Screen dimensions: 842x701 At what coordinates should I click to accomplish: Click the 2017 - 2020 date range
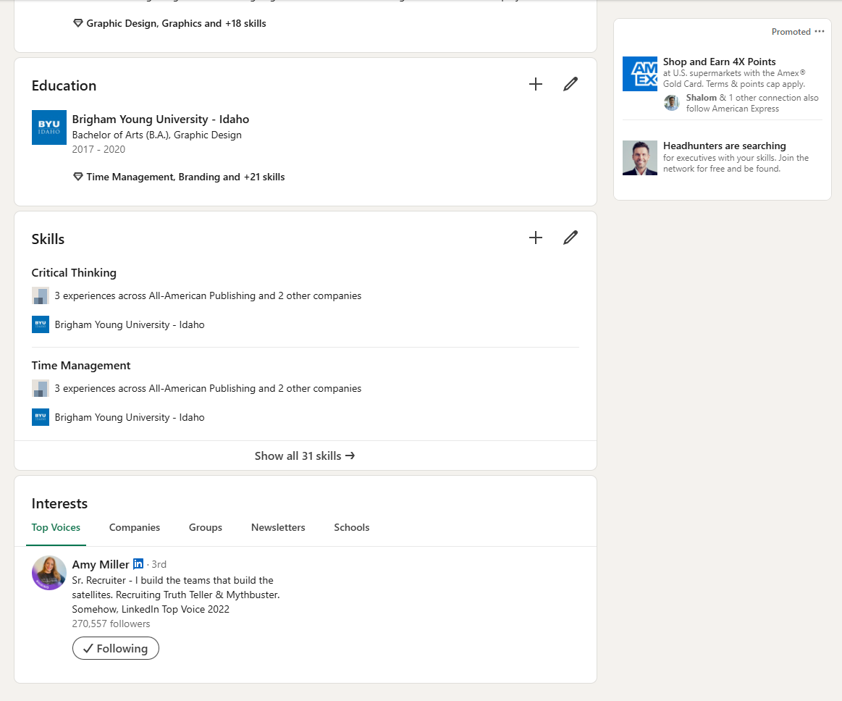(x=98, y=149)
